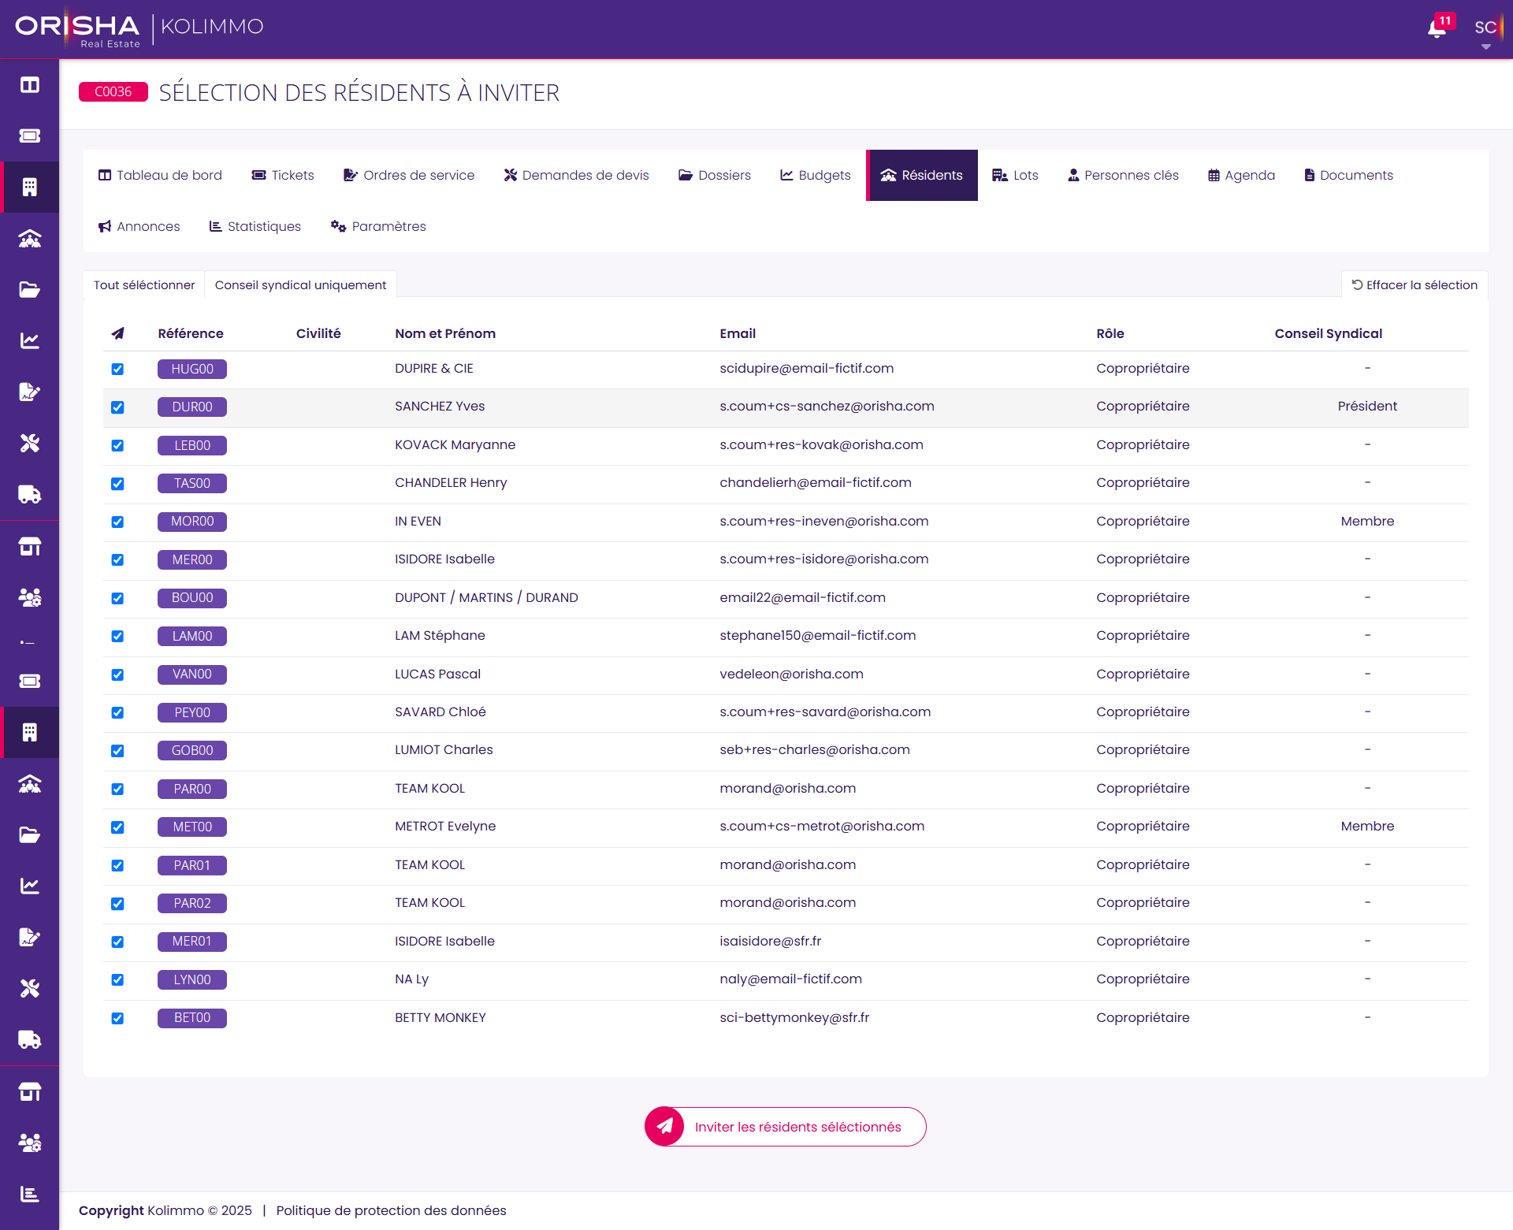
Task: Click Effacer la sélection
Action: (x=1414, y=284)
